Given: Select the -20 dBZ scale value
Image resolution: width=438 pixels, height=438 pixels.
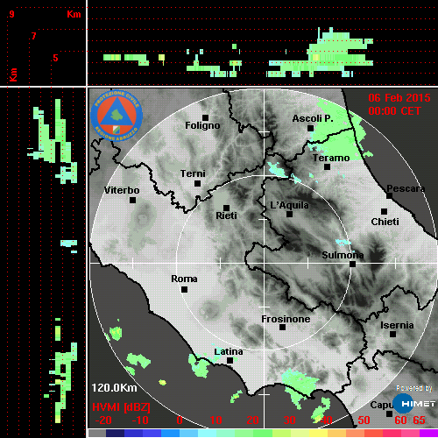Looking at the screenshot, I should (103, 420).
